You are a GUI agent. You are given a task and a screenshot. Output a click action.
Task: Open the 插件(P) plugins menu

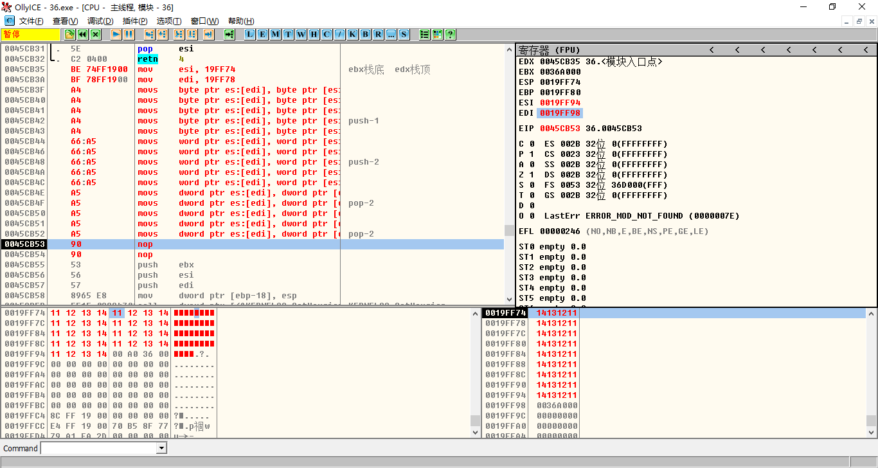pyautogui.click(x=135, y=21)
